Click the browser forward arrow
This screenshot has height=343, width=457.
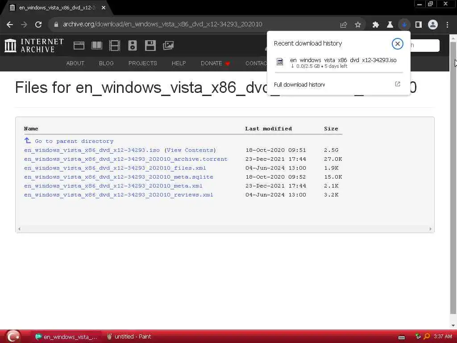click(24, 25)
